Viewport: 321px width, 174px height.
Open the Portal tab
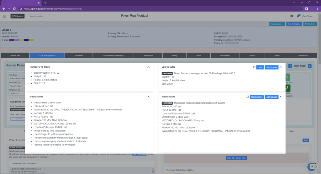tap(277, 55)
